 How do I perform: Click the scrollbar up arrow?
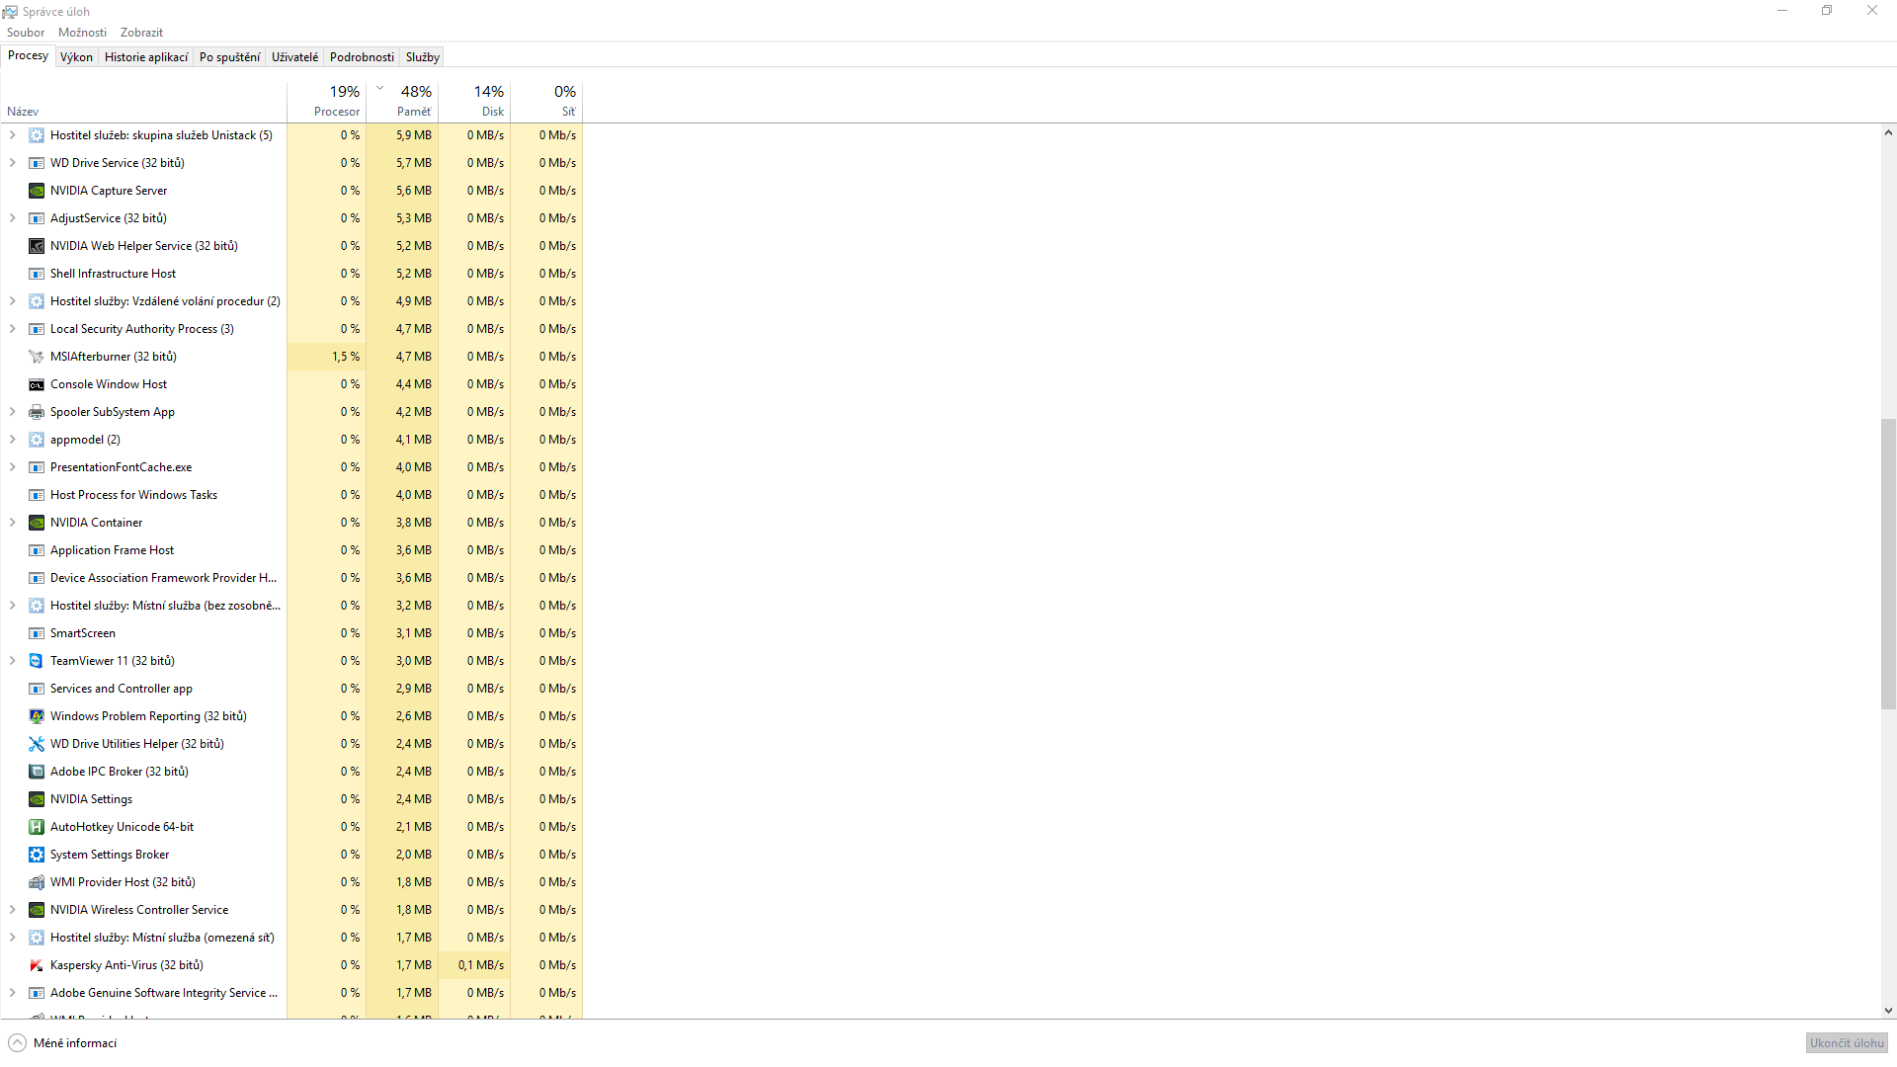click(x=1888, y=132)
